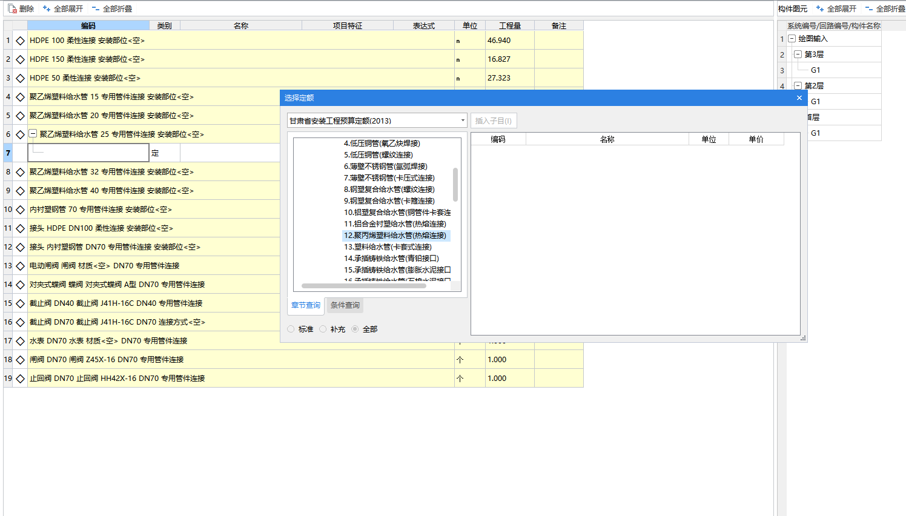This screenshot has height=516, width=906.
Task: Click the 删除 delete icon in the toolbar
Action: click(x=12, y=8)
